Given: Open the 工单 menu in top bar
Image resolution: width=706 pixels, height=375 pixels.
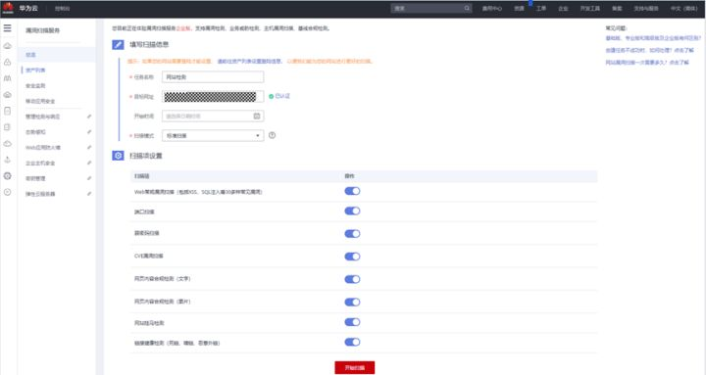Looking at the screenshot, I should tap(540, 8).
